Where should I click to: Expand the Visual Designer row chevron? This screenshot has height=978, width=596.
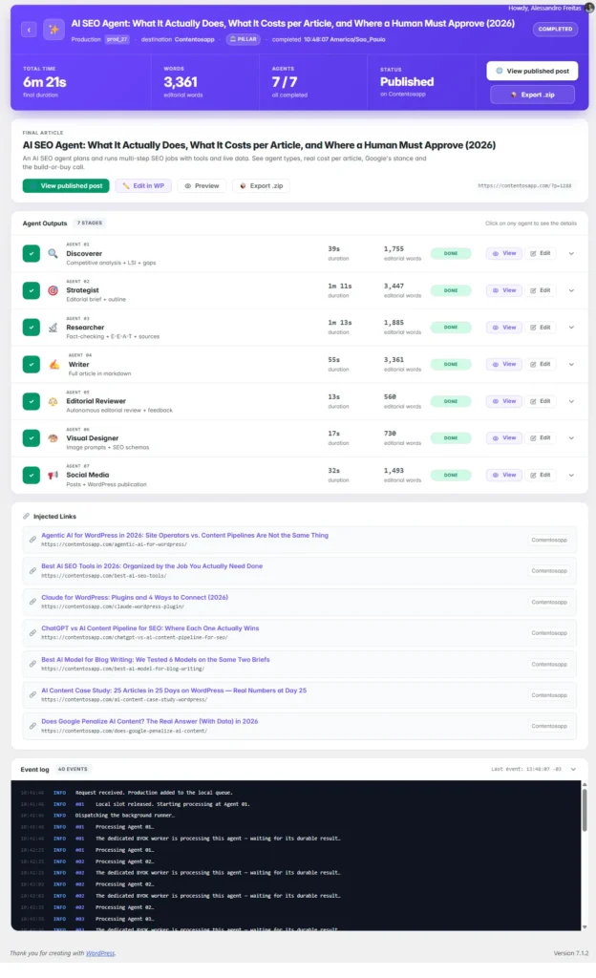click(x=571, y=438)
